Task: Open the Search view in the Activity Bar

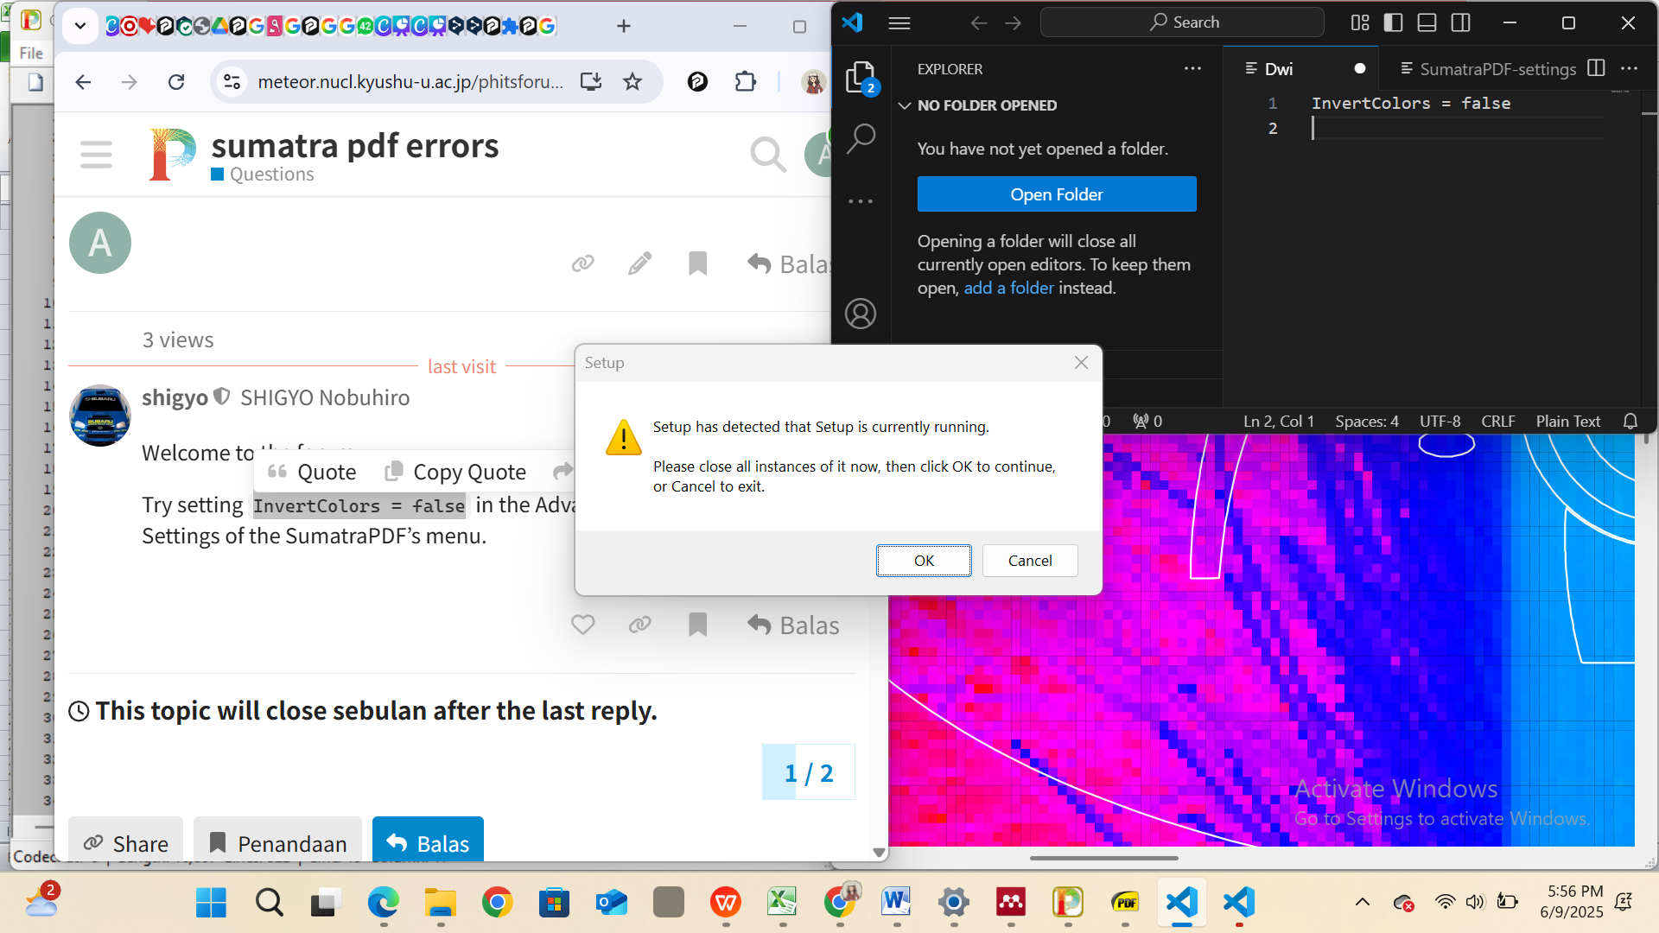Action: click(x=861, y=136)
